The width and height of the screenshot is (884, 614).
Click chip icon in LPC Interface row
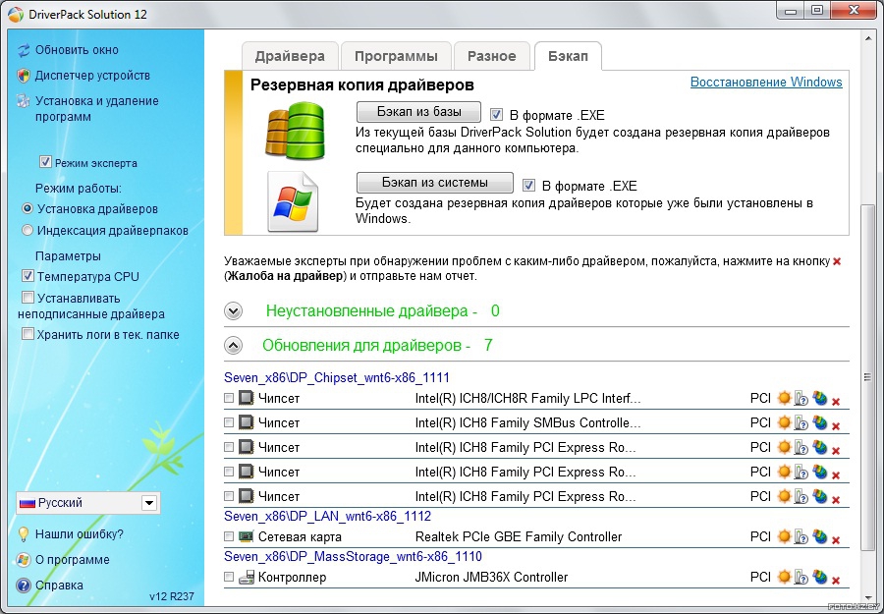click(x=246, y=398)
